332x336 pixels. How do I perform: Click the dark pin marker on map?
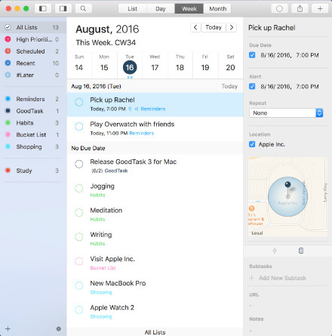(x=287, y=186)
